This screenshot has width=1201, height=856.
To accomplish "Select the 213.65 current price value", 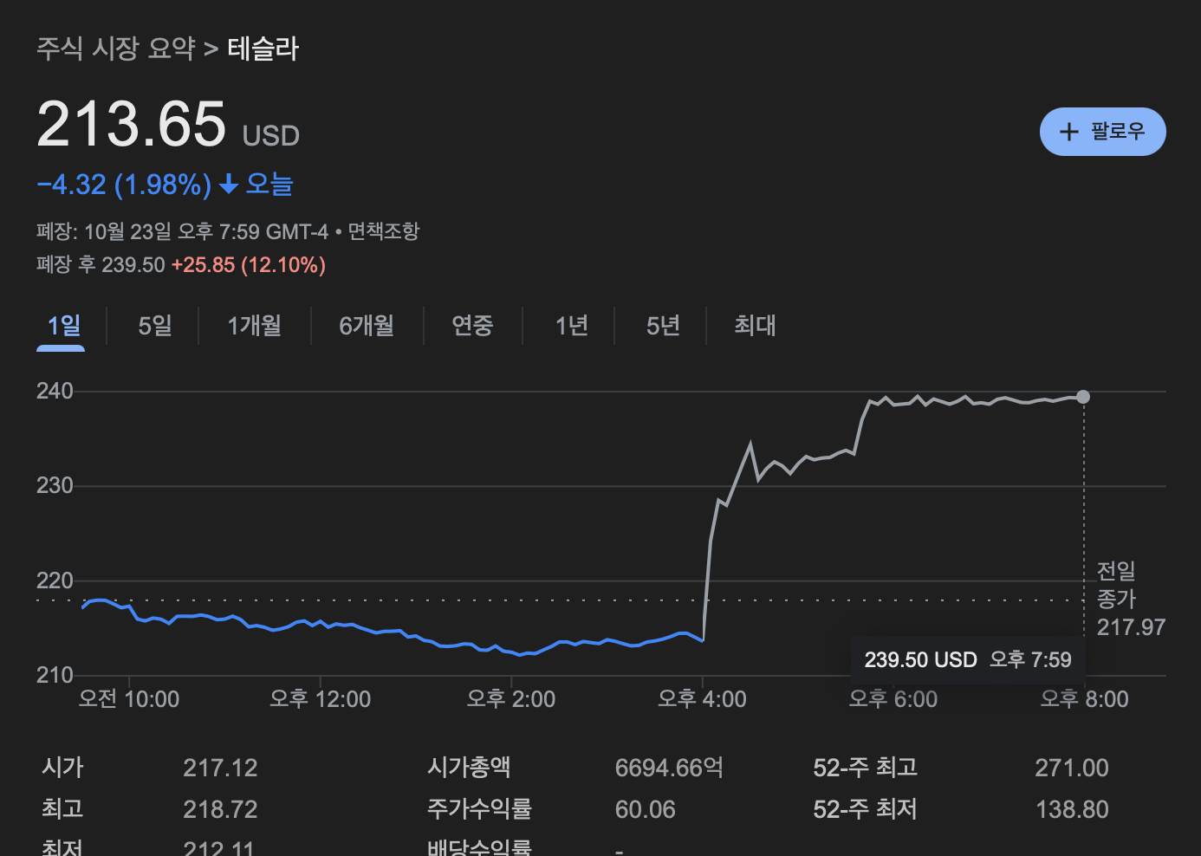I will [x=132, y=124].
